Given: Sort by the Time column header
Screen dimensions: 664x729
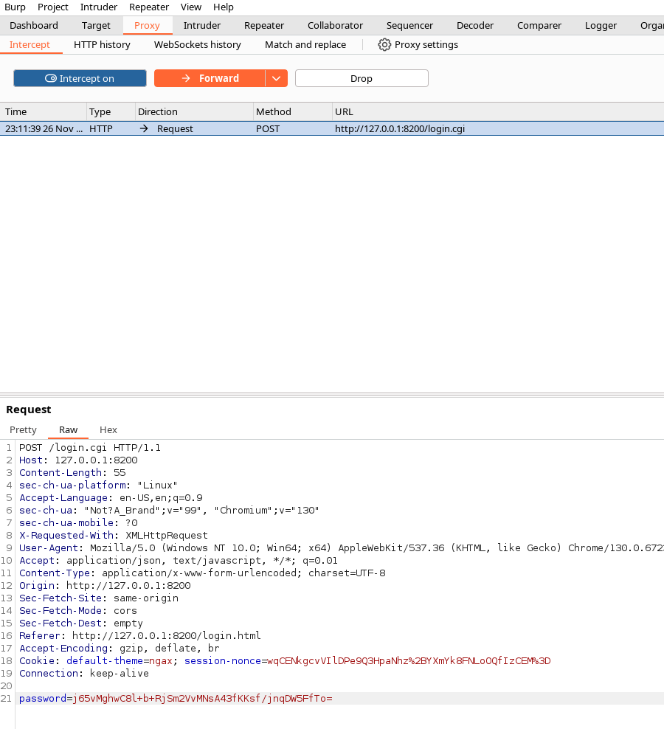Looking at the screenshot, I should [44, 111].
